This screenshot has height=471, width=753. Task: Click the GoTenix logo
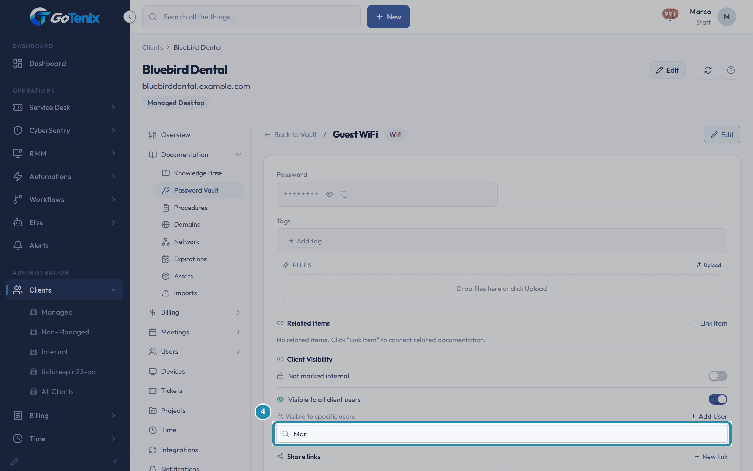click(64, 17)
